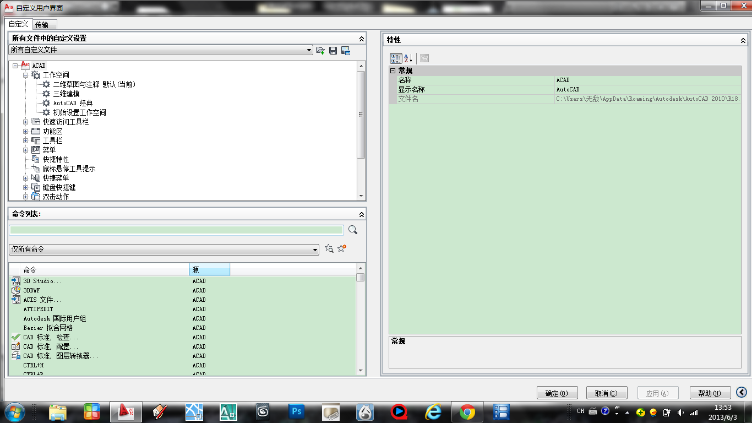Sort properties alphabetically with A-Z icon

point(408,58)
